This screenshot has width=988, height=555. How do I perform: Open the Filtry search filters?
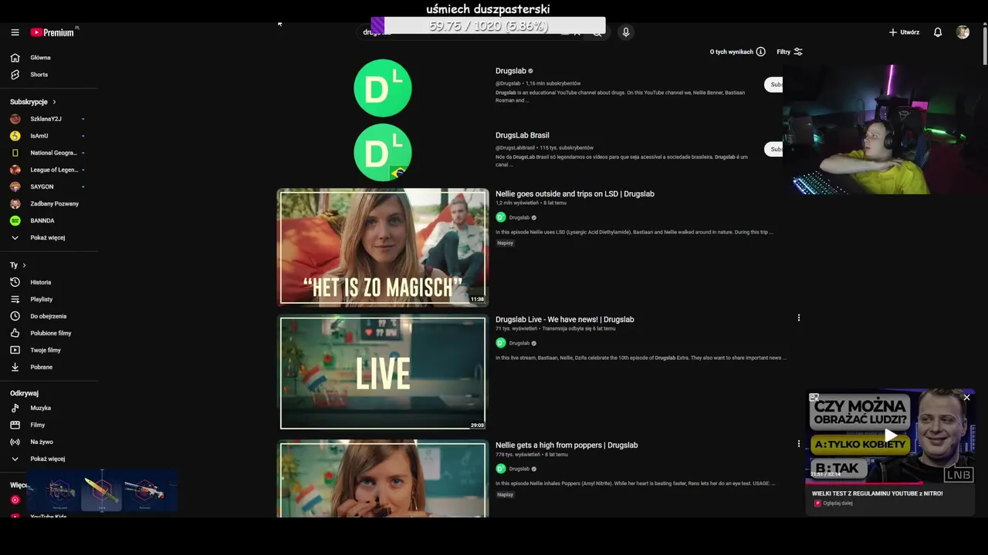tap(790, 52)
